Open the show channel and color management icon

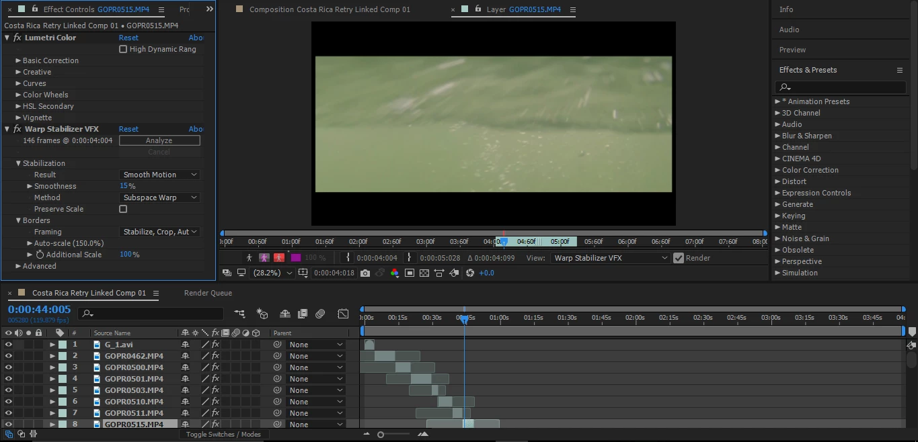tap(394, 273)
